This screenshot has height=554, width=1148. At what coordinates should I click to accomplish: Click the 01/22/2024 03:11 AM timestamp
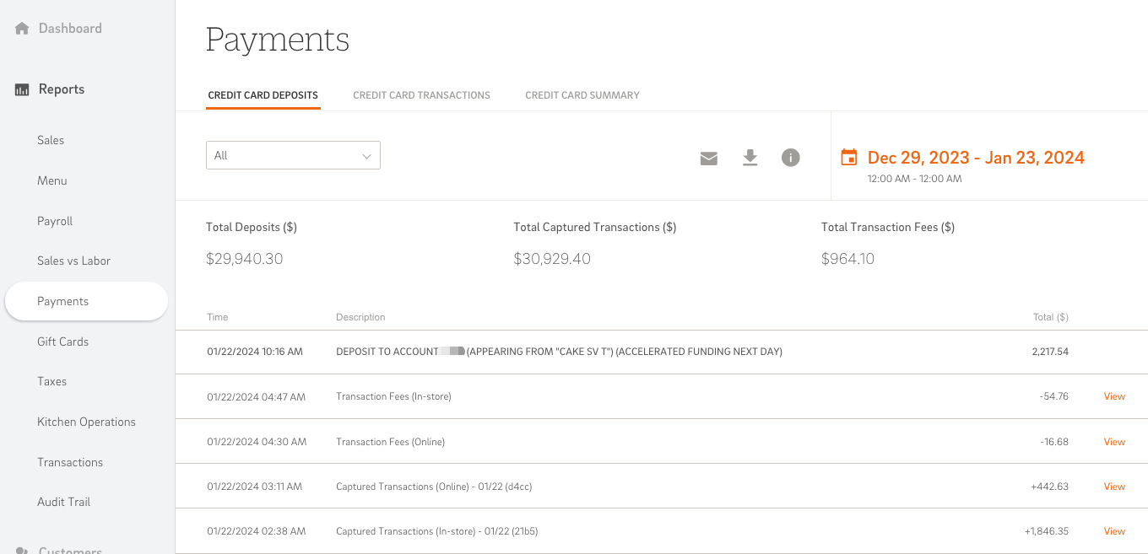point(254,487)
